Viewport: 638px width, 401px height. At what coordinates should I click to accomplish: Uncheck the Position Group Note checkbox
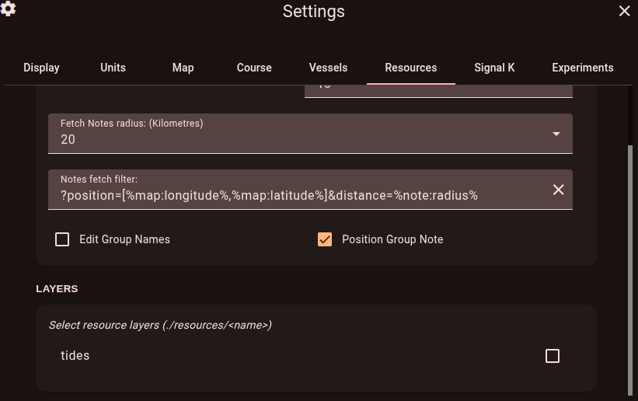coord(325,239)
